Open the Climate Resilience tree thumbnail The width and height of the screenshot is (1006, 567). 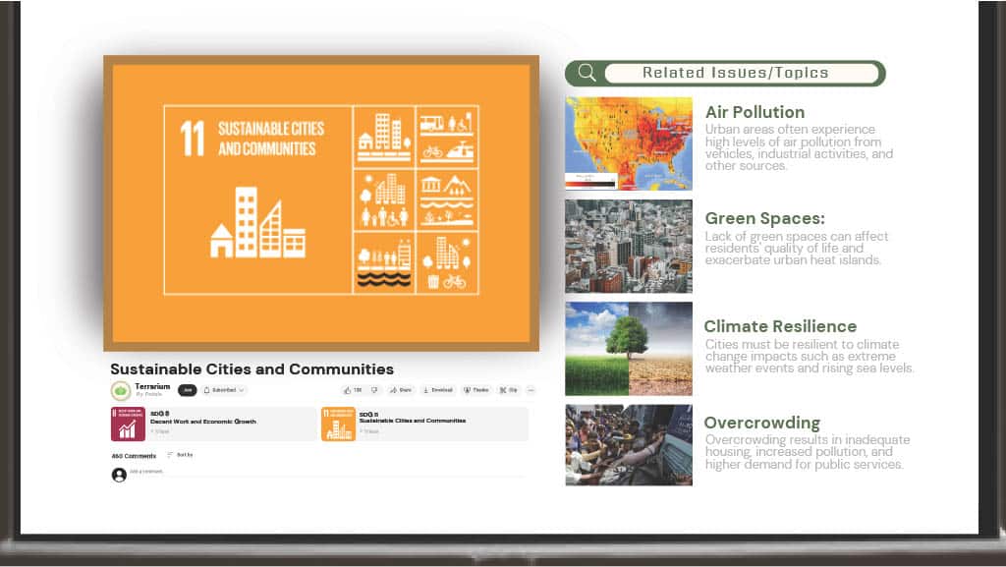(x=629, y=349)
